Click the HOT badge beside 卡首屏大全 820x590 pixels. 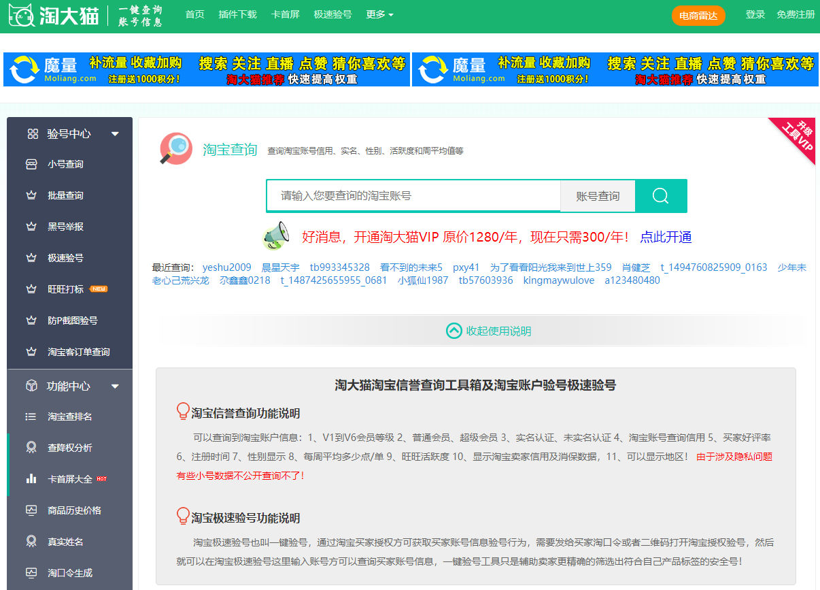point(101,479)
